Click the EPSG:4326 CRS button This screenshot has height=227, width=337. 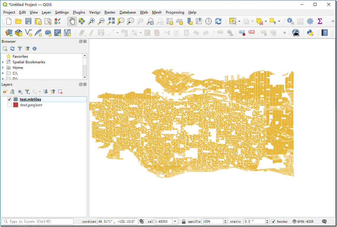point(303,221)
